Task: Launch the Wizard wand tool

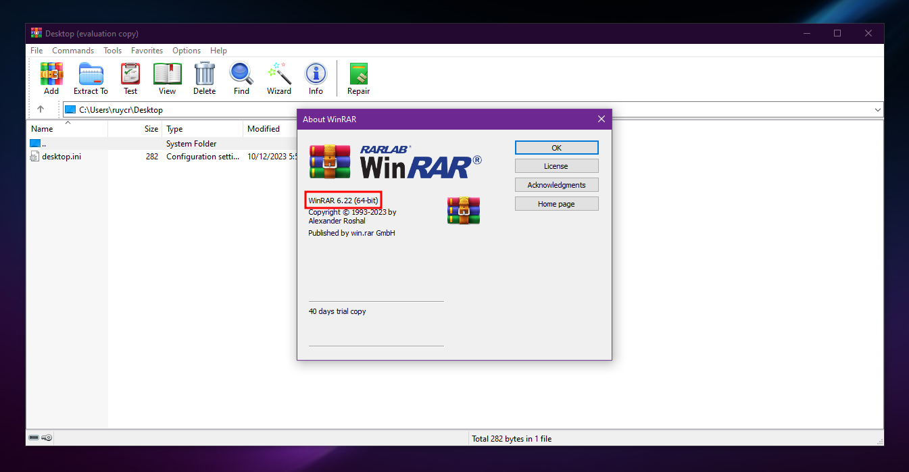Action: tap(279, 78)
